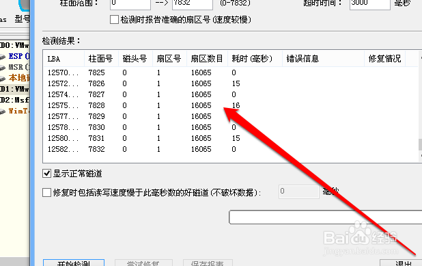Click the 修复情况 column header
This screenshot has height=266, width=422.
click(385, 59)
